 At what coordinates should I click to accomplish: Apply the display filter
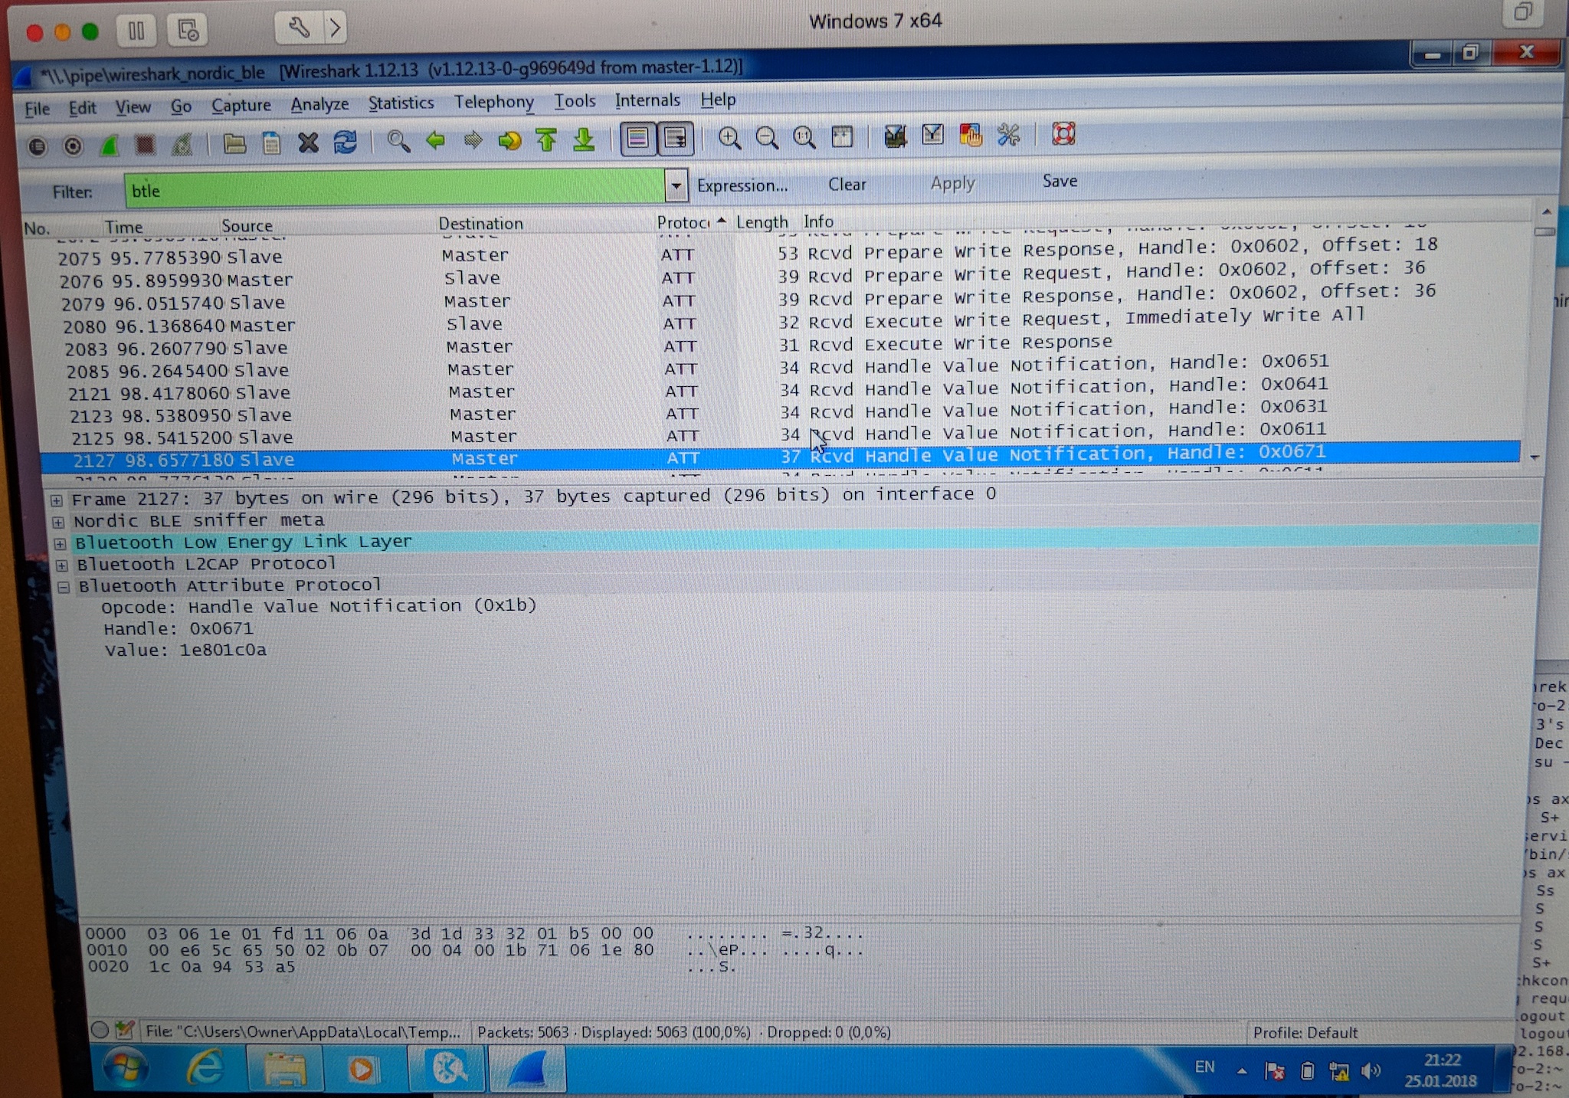pyautogui.click(x=952, y=183)
